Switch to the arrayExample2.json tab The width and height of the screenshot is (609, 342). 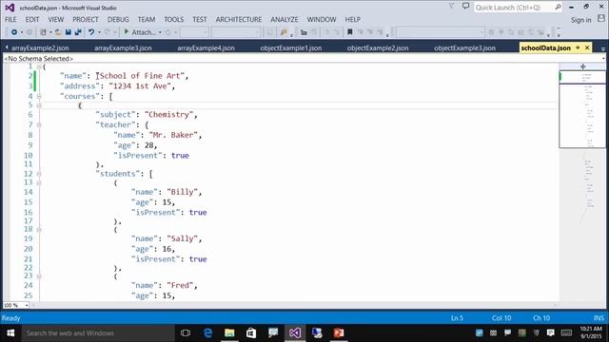pyautogui.click(x=40, y=48)
